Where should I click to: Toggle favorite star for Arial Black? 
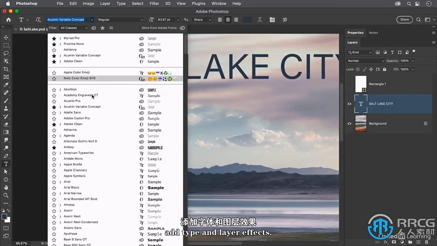(x=54, y=188)
